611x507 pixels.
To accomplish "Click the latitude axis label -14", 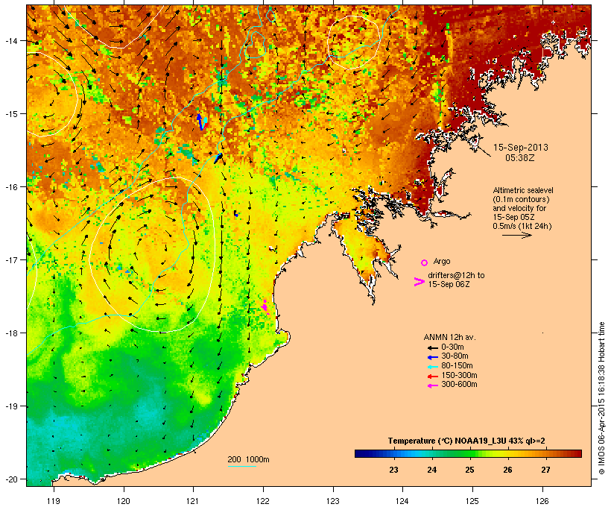I will click(x=10, y=40).
